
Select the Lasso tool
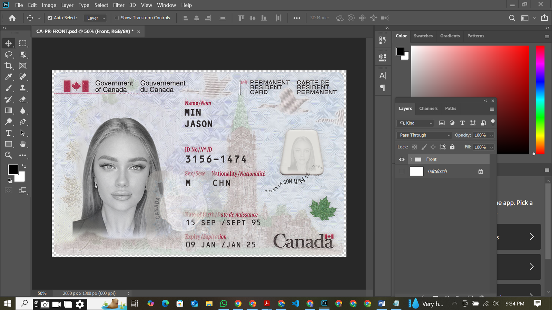(x=9, y=54)
